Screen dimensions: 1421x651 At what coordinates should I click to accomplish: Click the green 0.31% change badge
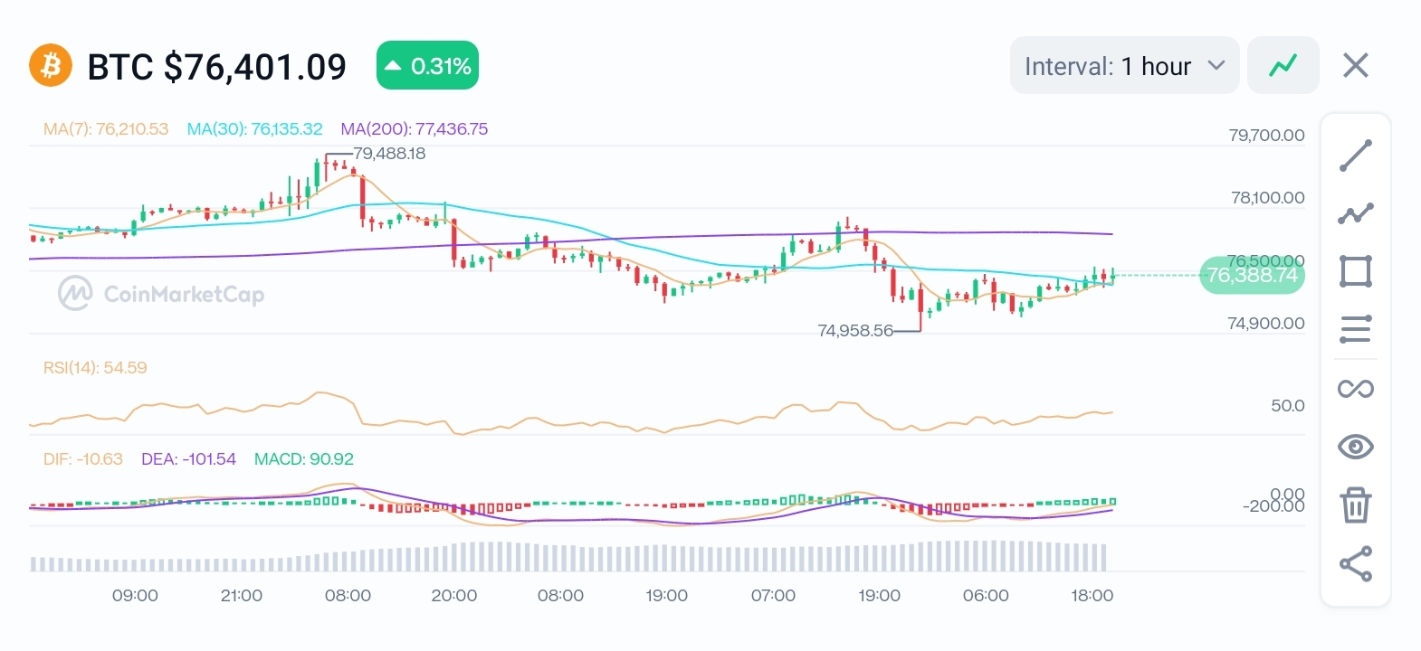pyautogui.click(x=427, y=66)
